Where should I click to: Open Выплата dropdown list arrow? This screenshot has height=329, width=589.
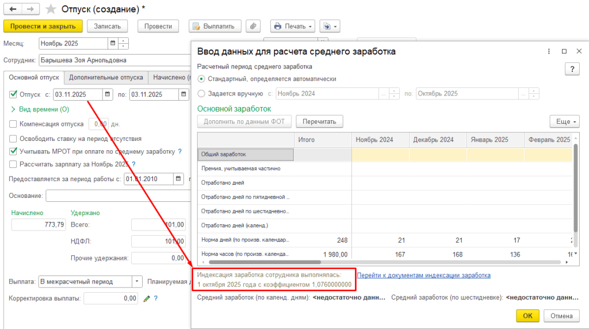tap(137, 281)
